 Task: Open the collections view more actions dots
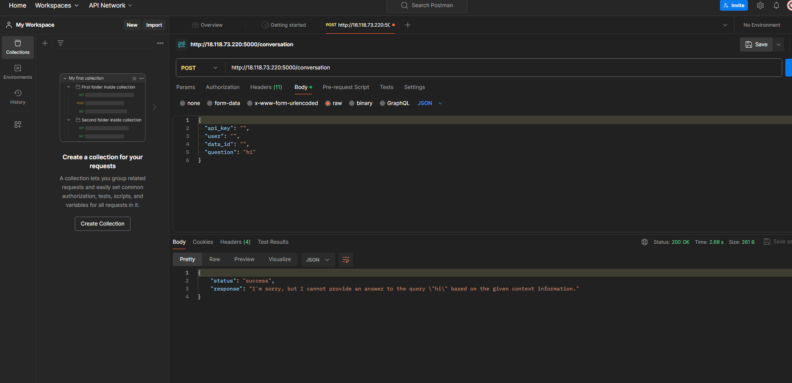tap(160, 43)
